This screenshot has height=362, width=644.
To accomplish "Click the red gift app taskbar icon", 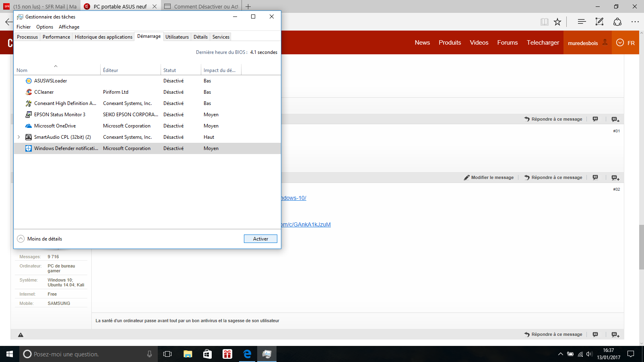I will pos(227,354).
